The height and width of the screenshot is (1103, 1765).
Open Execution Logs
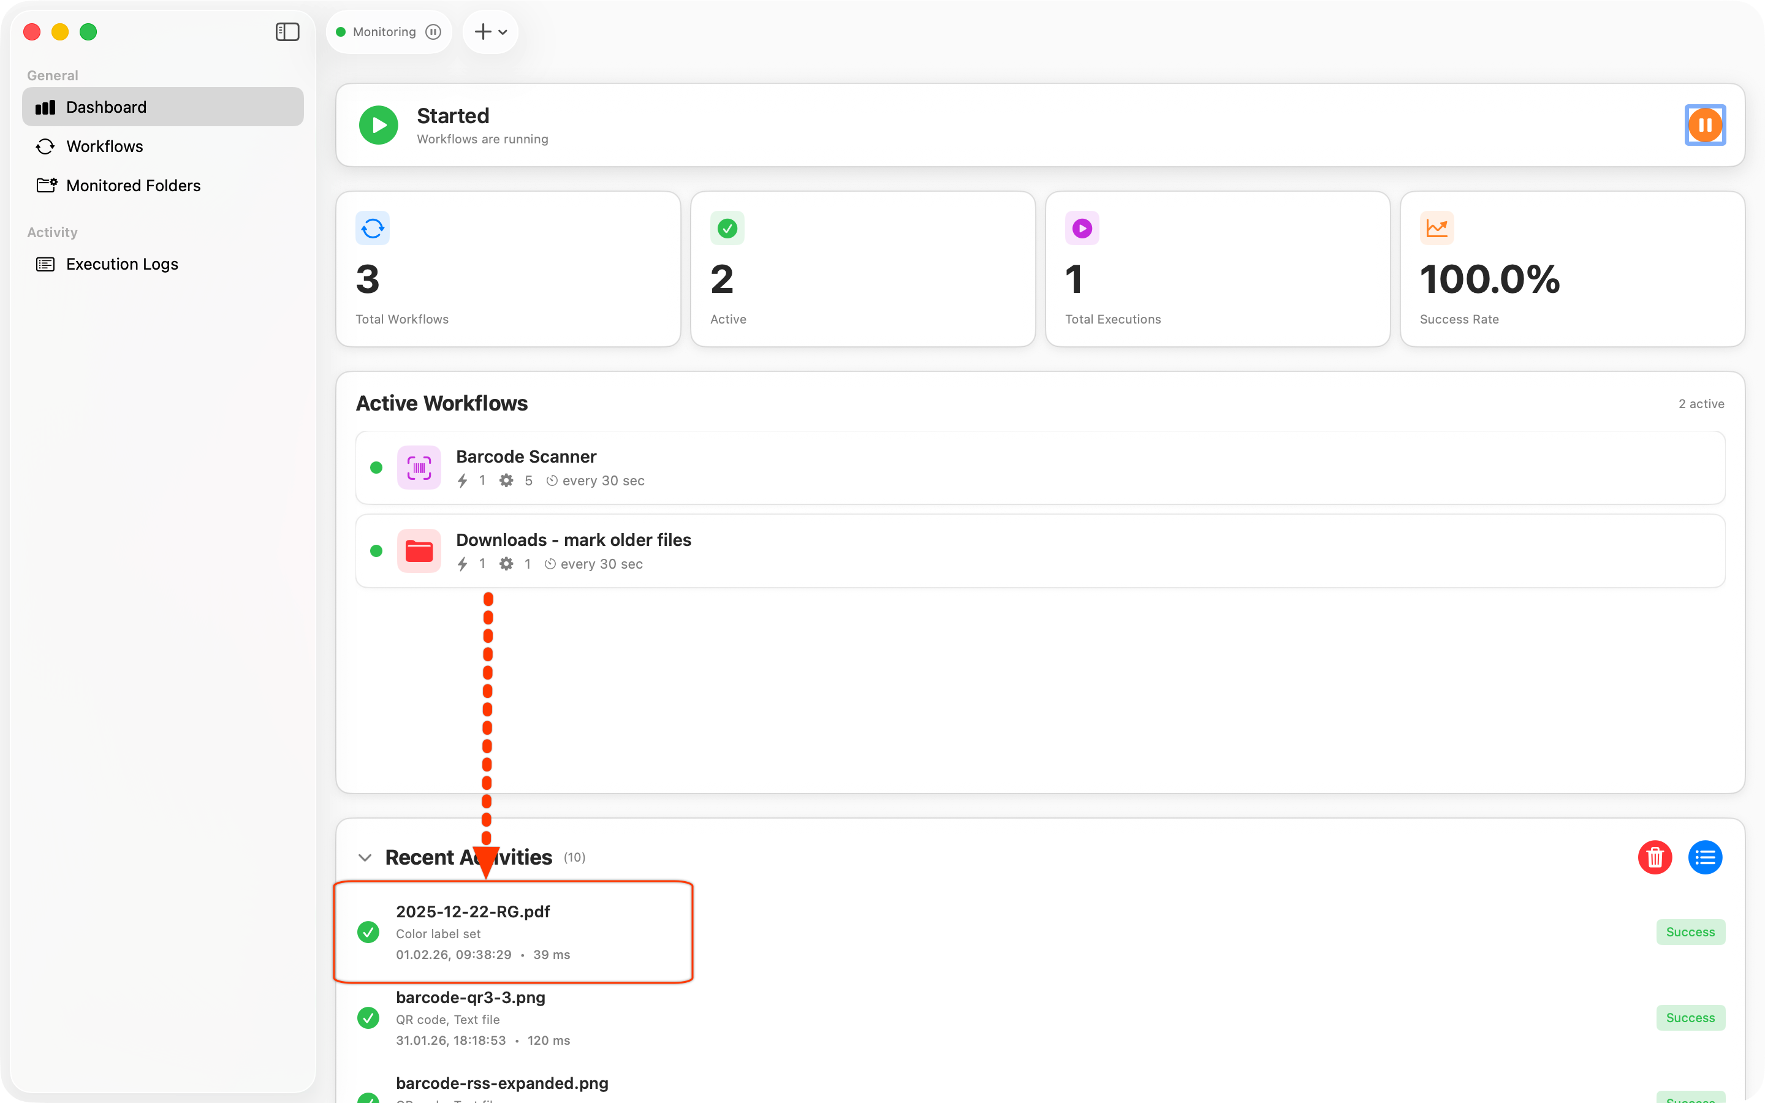tap(162, 264)
